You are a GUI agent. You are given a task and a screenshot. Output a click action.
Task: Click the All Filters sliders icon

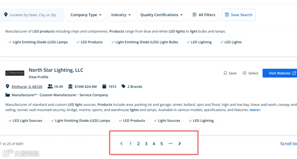point(194,14)
